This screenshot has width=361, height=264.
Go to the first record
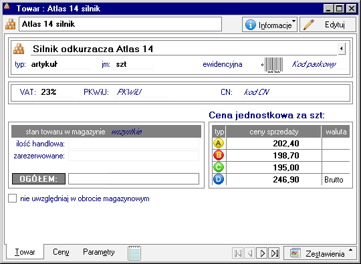[x=238, y=253]
